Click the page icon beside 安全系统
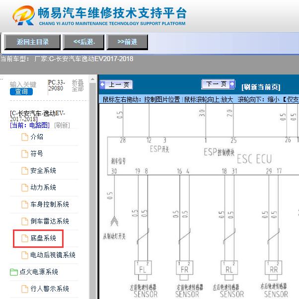Viewport: 299px width, 299px height. 25,170
